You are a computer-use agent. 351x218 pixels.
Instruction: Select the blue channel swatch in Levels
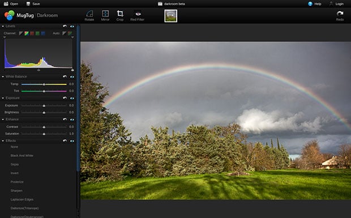pos(43,33)
